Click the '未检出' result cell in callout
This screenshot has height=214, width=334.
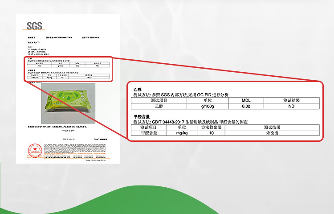point(272,133)
